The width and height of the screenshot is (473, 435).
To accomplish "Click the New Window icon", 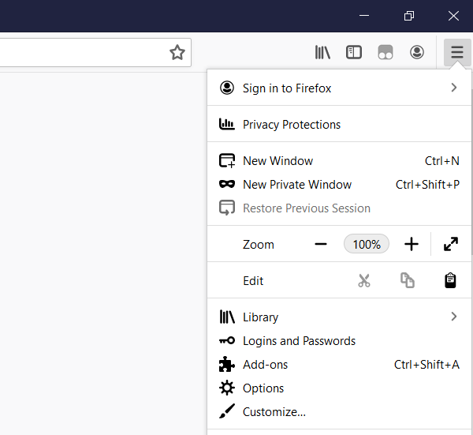I will (227, 161).
